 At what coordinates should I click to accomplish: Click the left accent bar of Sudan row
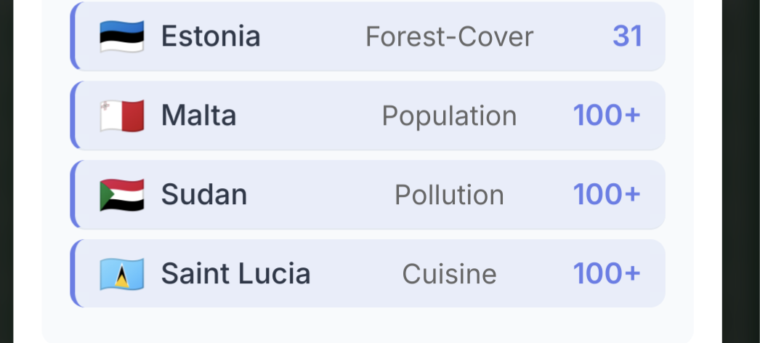[73, 195]
